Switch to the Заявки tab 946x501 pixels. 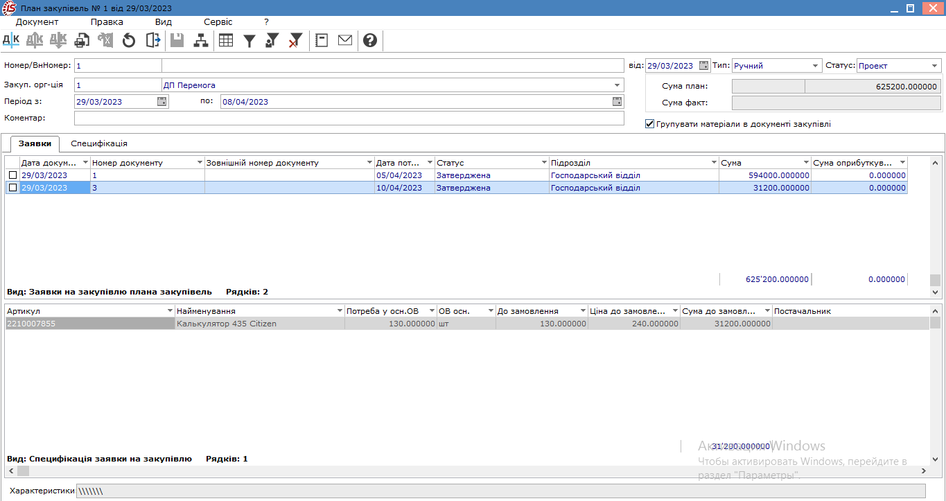tap(35, 143)
